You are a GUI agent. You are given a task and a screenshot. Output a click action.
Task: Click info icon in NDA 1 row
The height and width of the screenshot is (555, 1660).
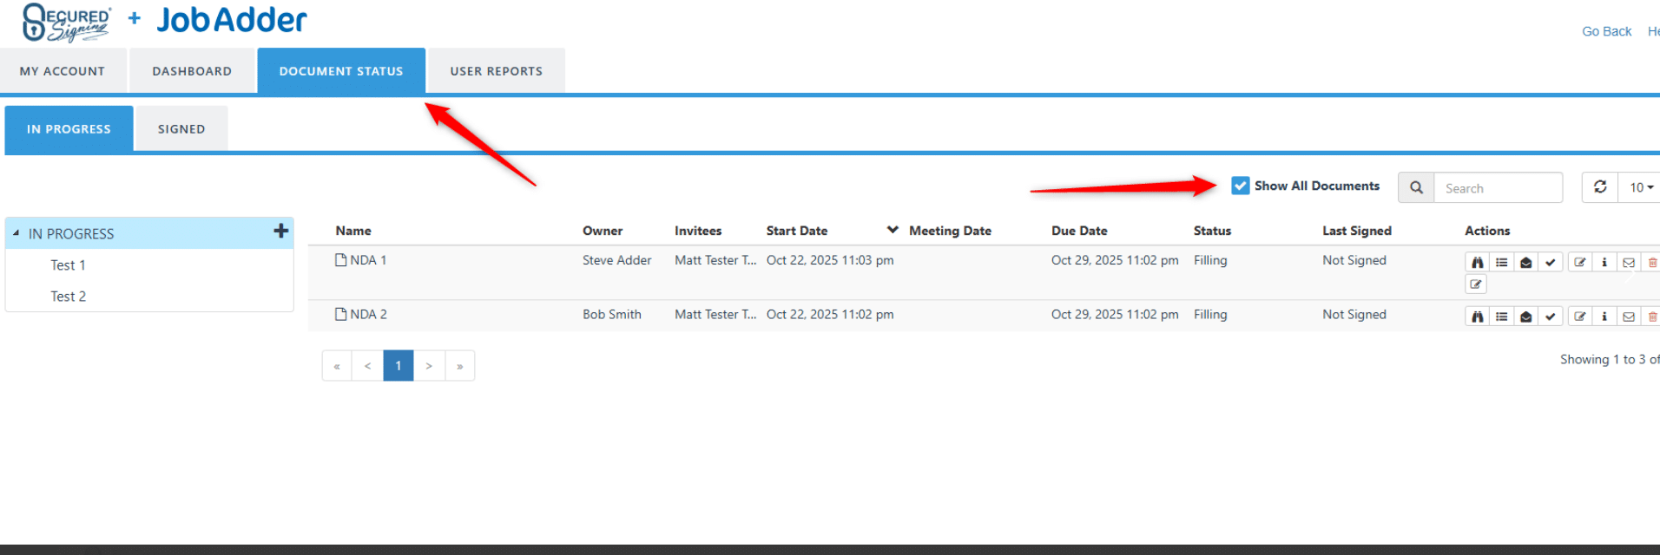pyautogui.click(x=1604, y=263)
